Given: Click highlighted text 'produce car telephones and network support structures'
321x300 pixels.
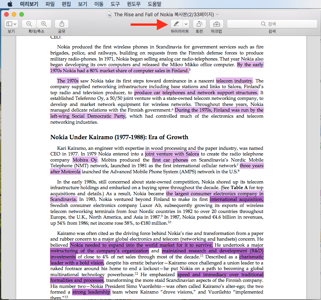Looking at the screenshot, I should coord(196,93).
